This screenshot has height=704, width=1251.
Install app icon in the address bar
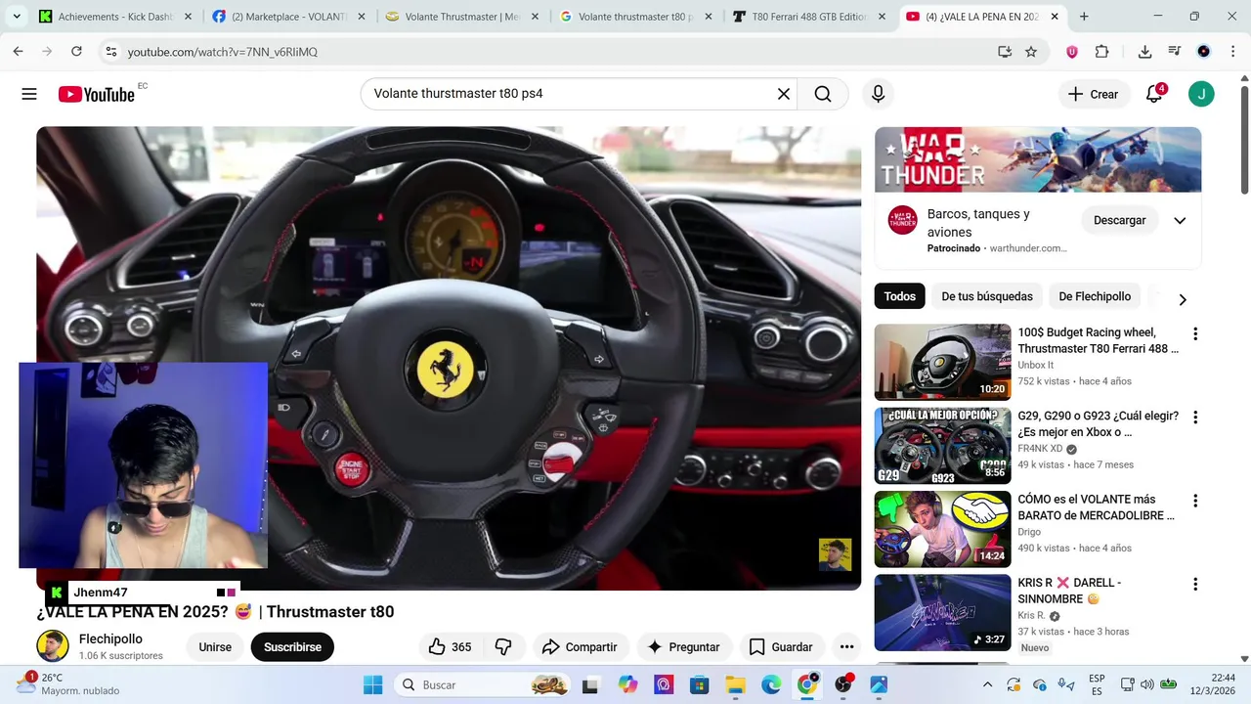(1004, 52)
